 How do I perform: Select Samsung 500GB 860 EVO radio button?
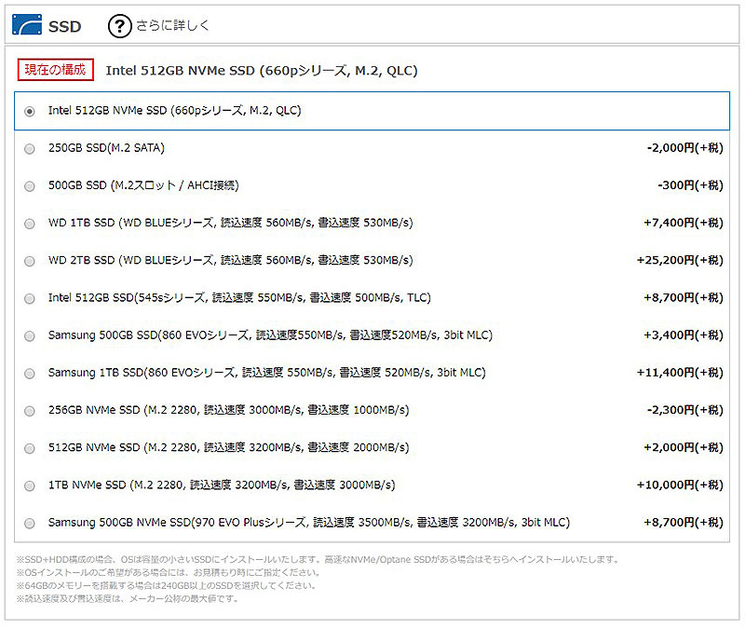pos(30,336)
